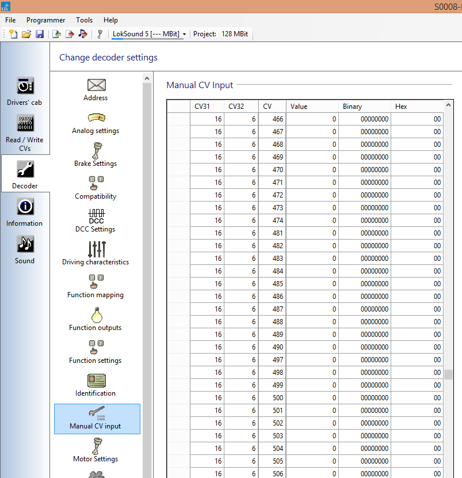Open the Information section

click(x=25, y=211)
